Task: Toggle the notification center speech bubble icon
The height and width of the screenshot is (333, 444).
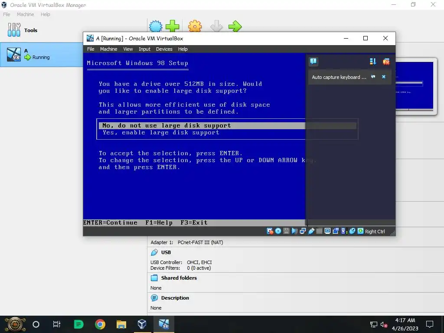Action: tap(313, 62)
